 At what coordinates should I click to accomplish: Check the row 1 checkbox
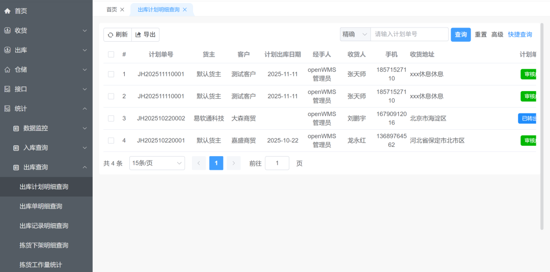coord(111,74)
